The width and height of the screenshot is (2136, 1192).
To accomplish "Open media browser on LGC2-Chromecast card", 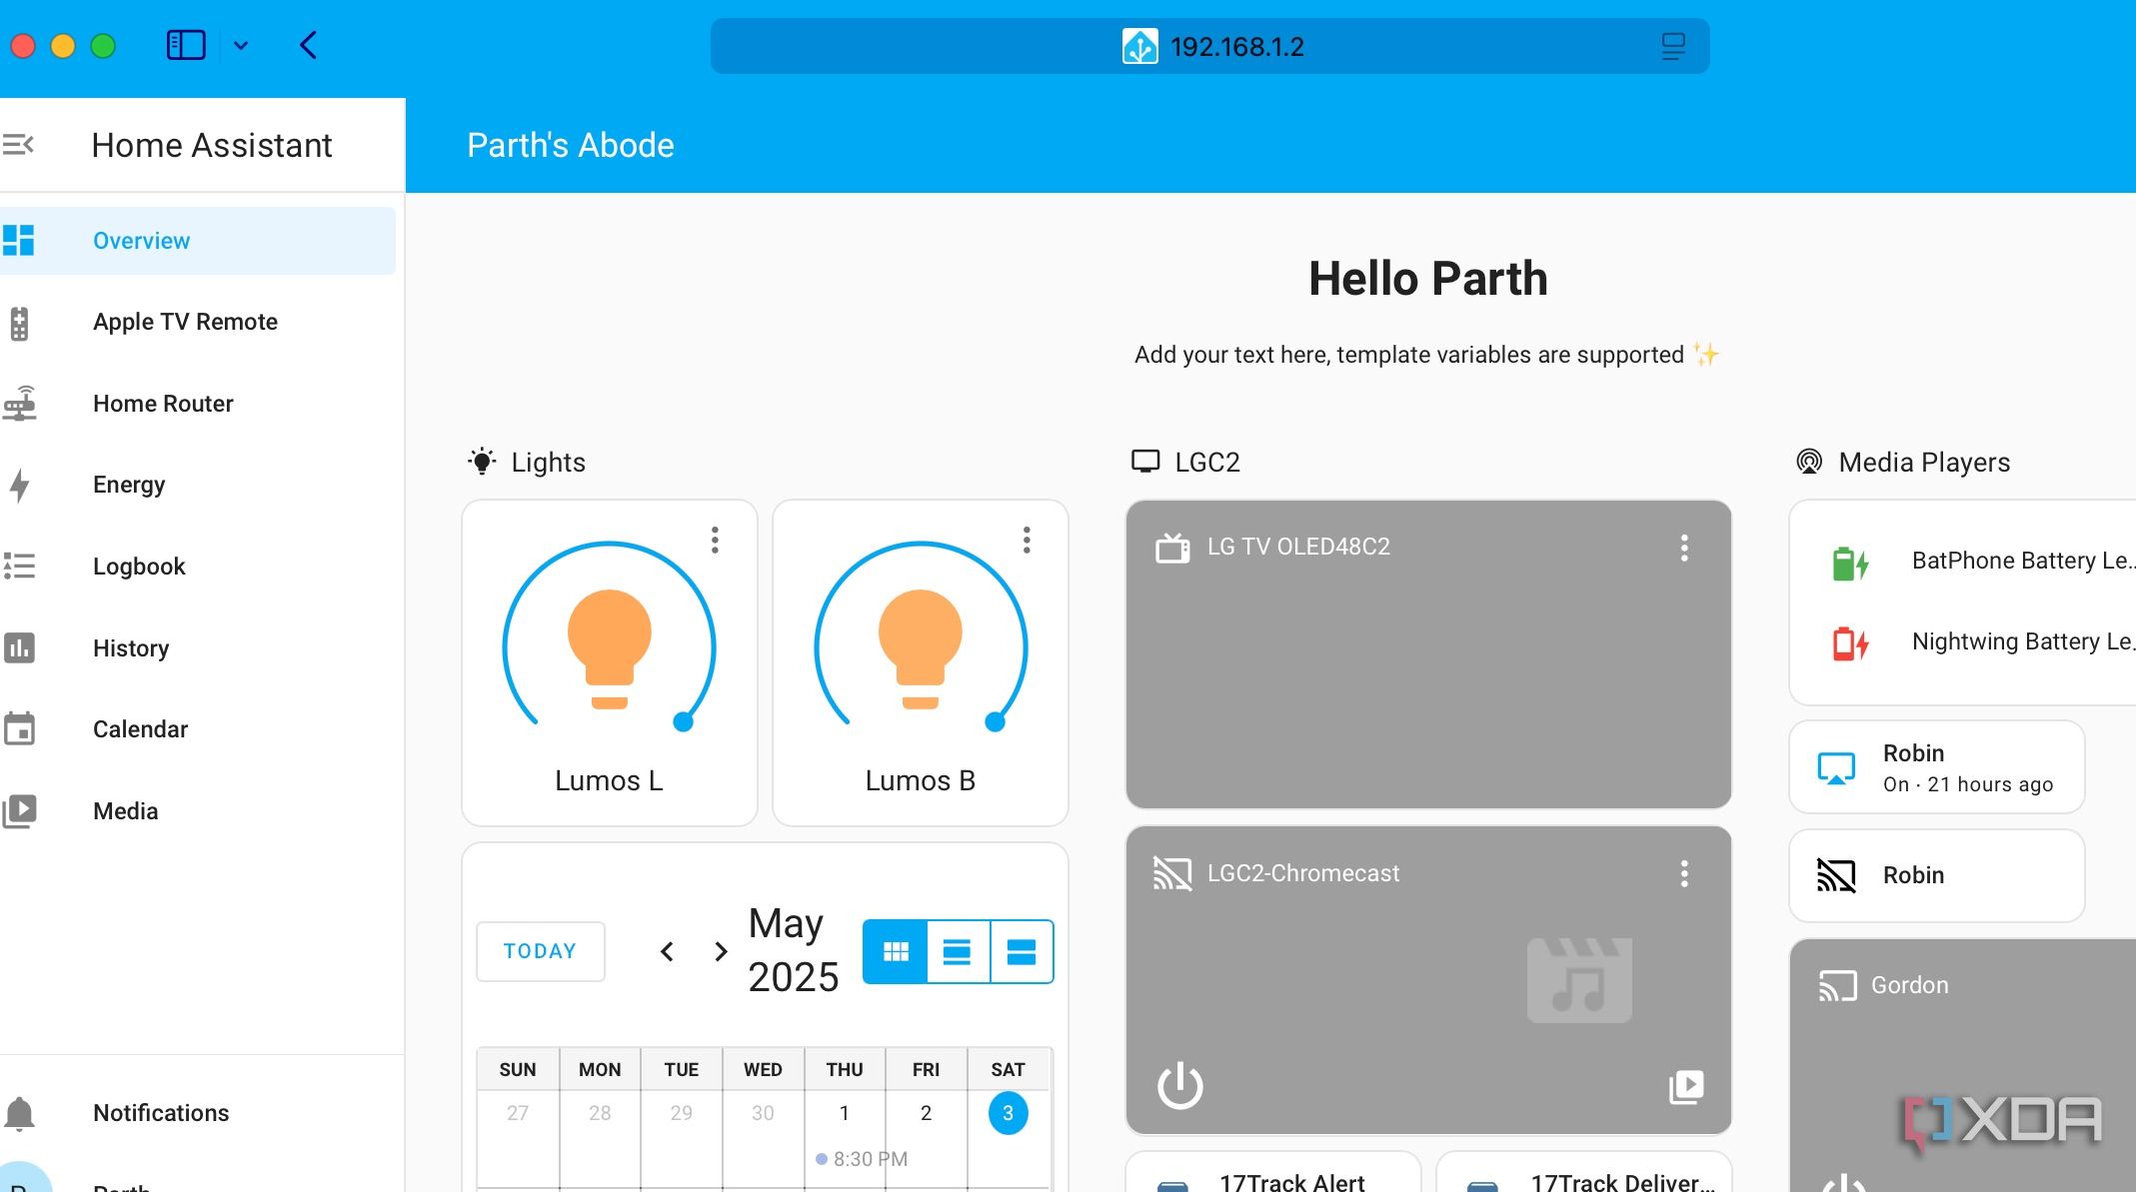I will 1686,1087.
